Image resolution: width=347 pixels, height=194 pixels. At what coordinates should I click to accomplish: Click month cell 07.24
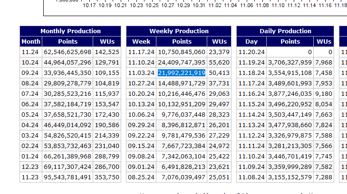coord(31,94)
